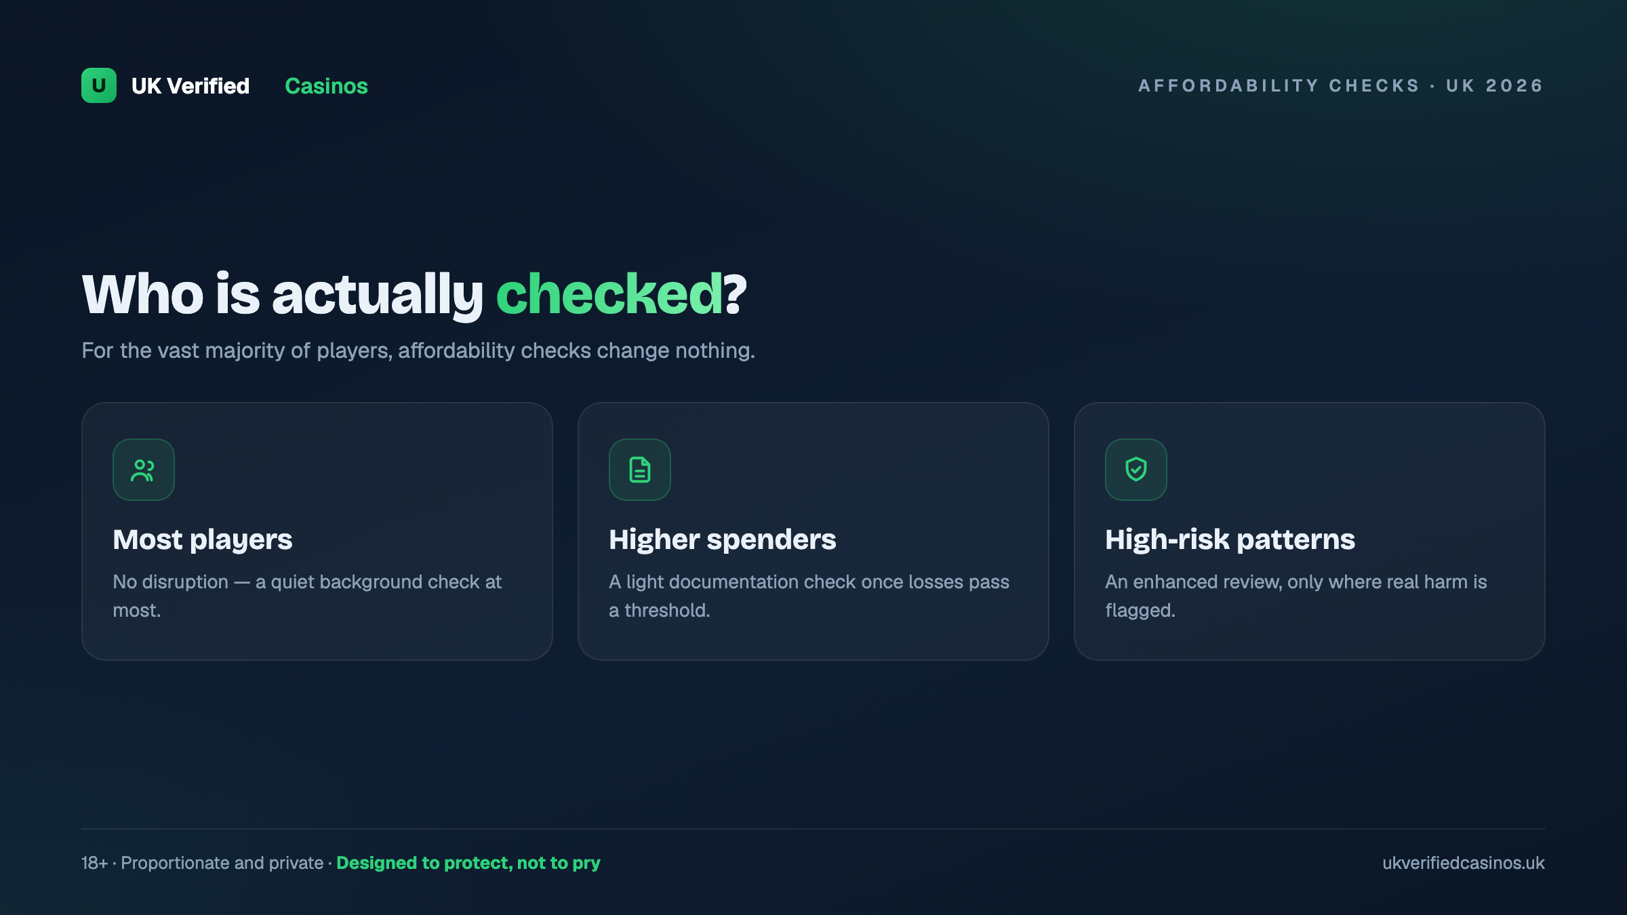
Task: Open the UK Verified brand name
Action: tap(190, 86)
